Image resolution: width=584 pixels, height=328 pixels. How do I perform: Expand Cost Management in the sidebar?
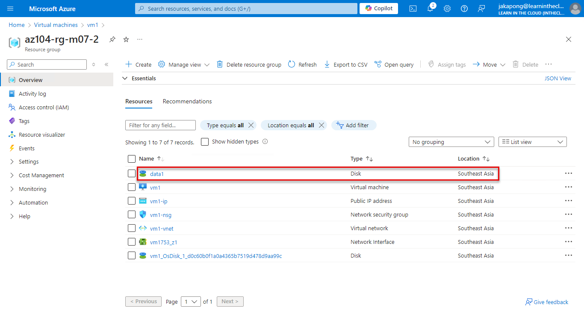(x=12, y=175)
